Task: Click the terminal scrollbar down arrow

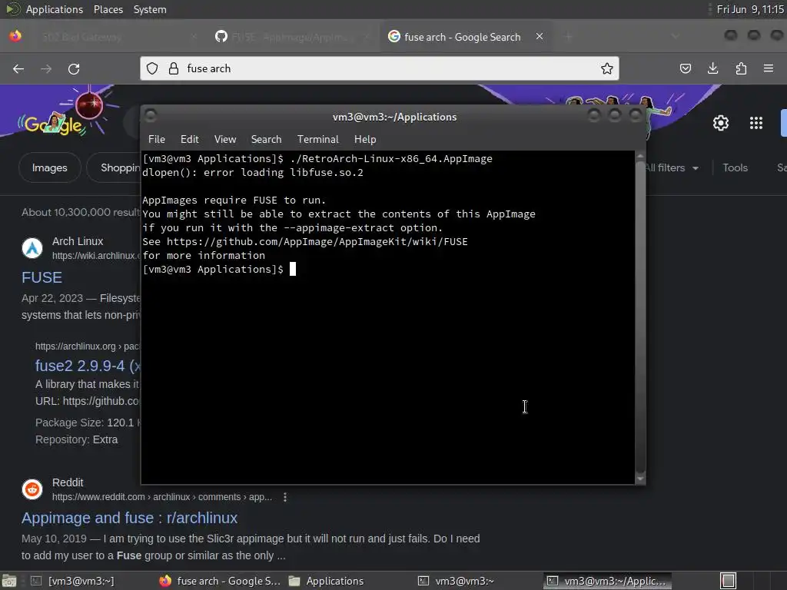Action: [x=640, y=479]
